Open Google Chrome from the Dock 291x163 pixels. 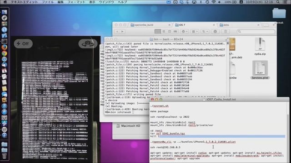[x=4, y=53]
